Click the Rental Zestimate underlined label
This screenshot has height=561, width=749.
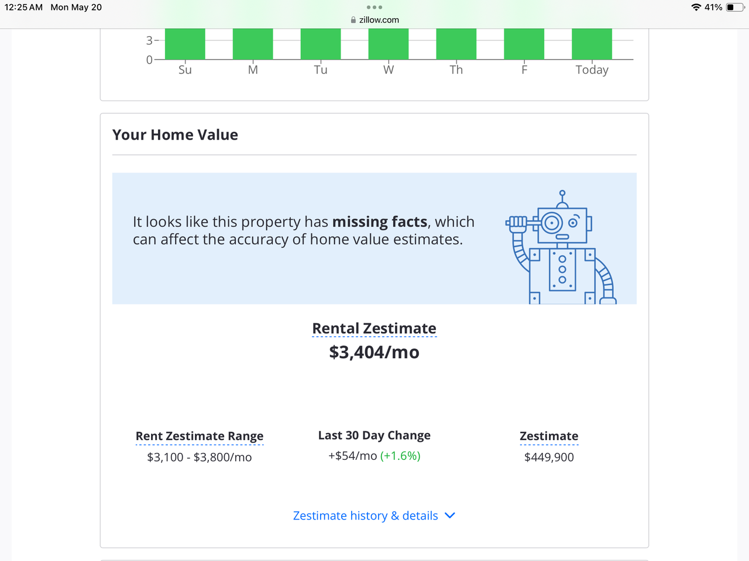coord(374,328)
